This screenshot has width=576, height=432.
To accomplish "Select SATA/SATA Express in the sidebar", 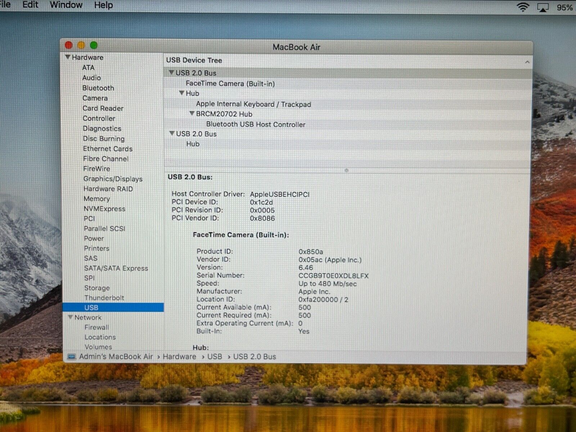I will [116, 268].
